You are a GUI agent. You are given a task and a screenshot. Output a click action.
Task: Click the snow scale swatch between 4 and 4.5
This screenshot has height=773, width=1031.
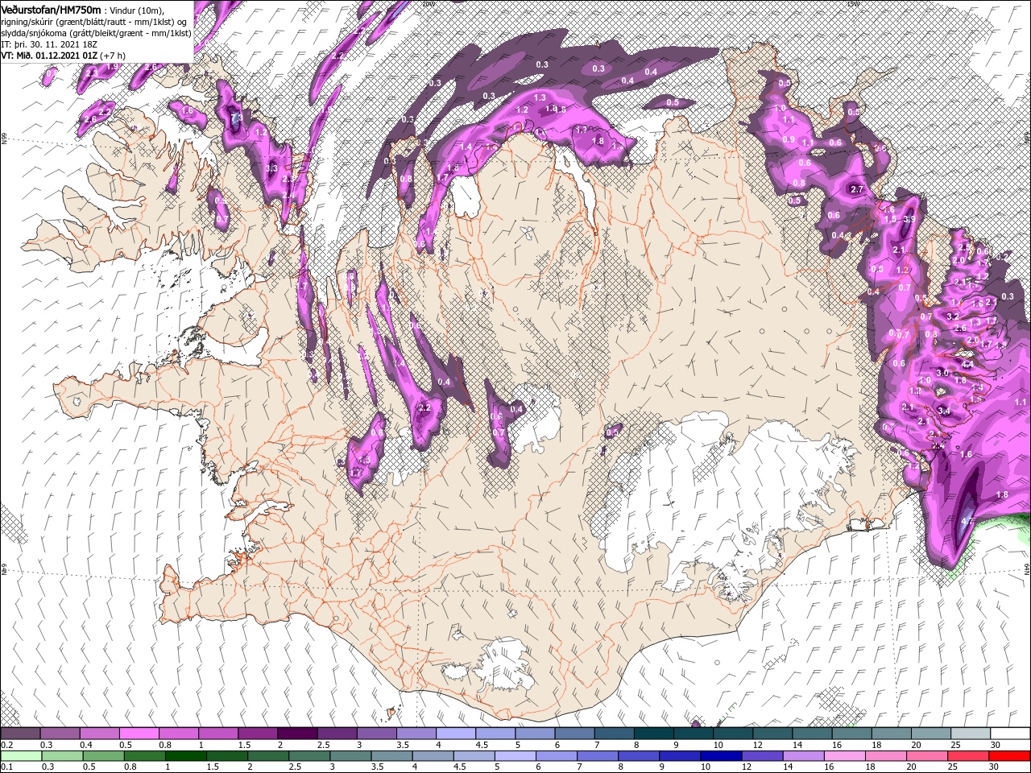coord(455,734)
